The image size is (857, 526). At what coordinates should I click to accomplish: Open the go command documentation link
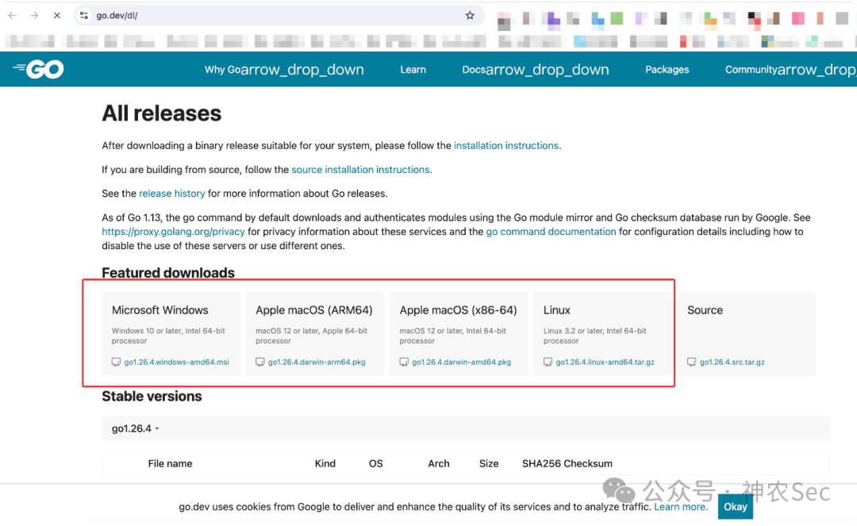click(551, 232)
